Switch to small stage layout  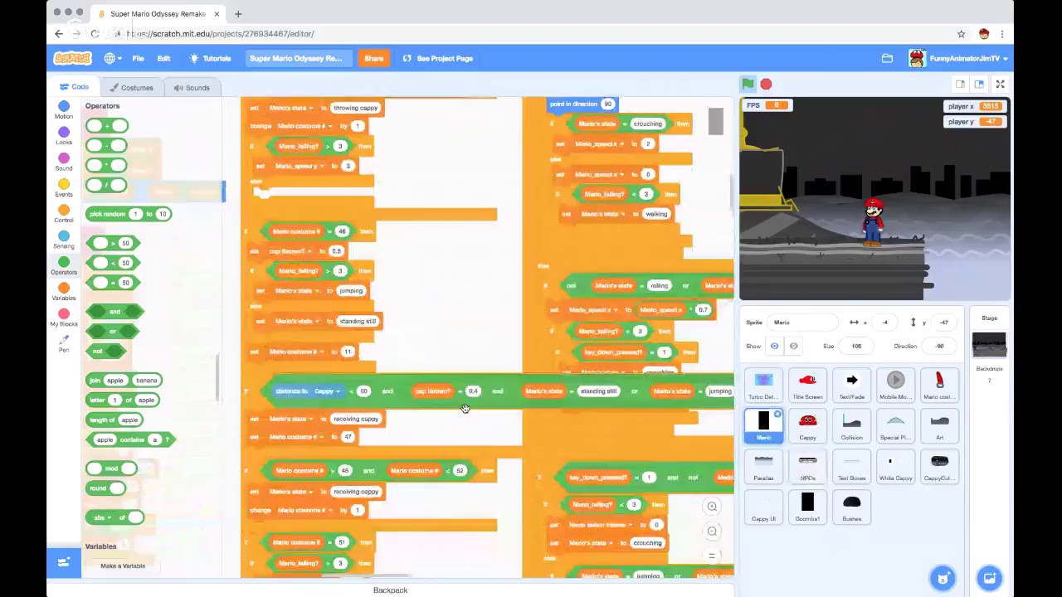960,84
